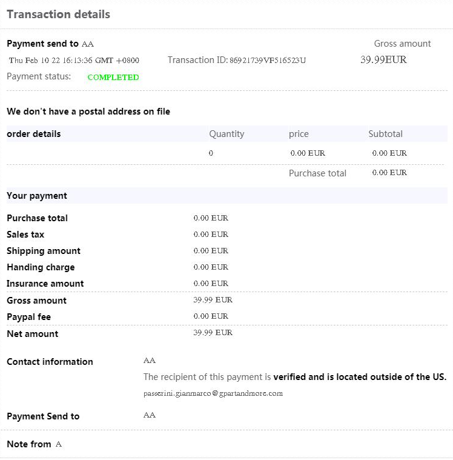This screenshot has width=453, height=460.
Task: Select the price column header
Action: [299, 134]
